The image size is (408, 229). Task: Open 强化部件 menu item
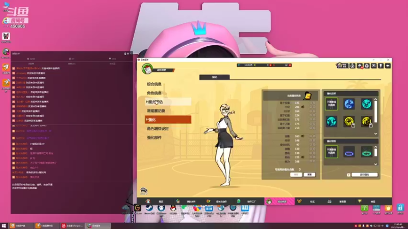click(x=155, y=137)
